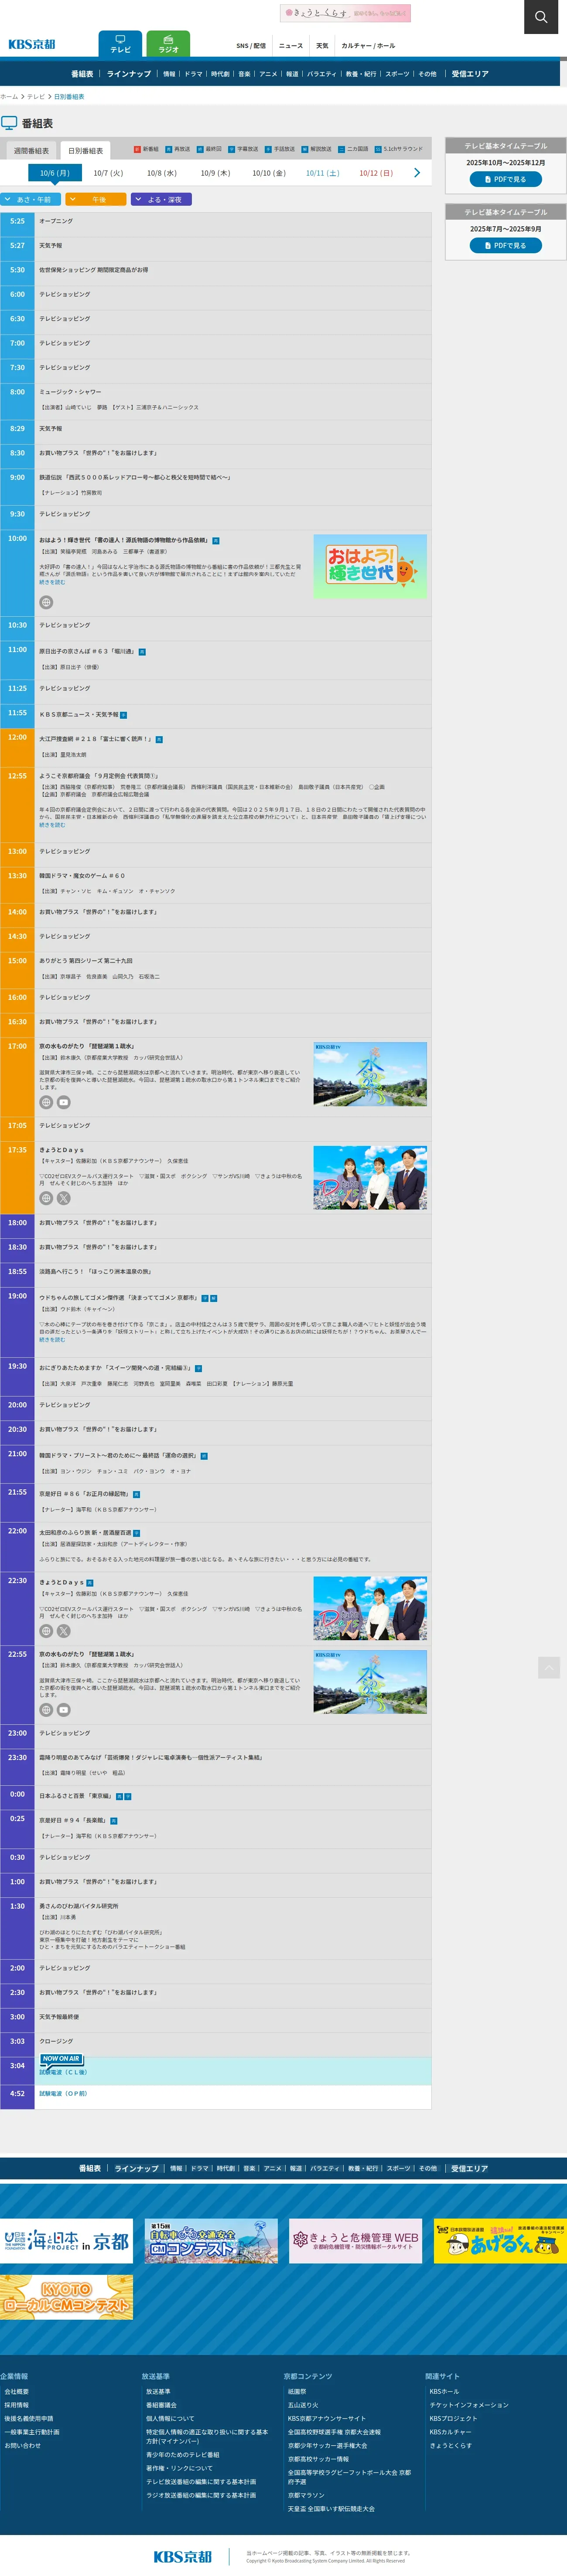567x2576 pixels.
Task: Click ホーム breadcrumb link
Action: point(9,97)
